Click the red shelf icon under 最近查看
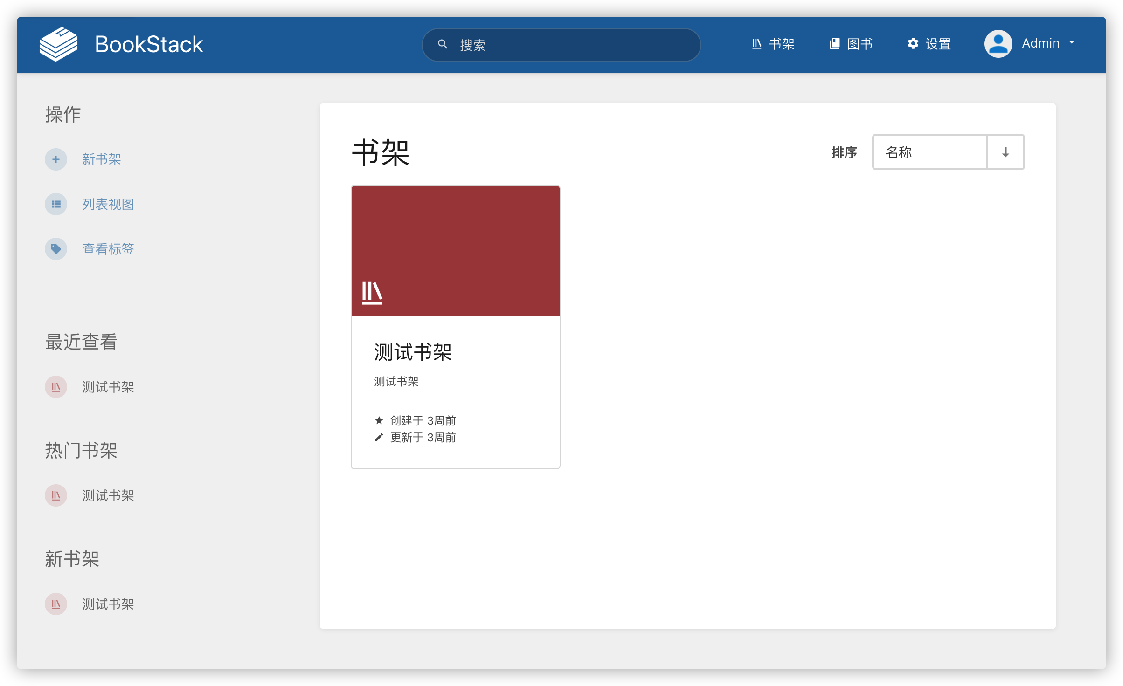This screenshot has width=1123, height=686. pos(55,386)
